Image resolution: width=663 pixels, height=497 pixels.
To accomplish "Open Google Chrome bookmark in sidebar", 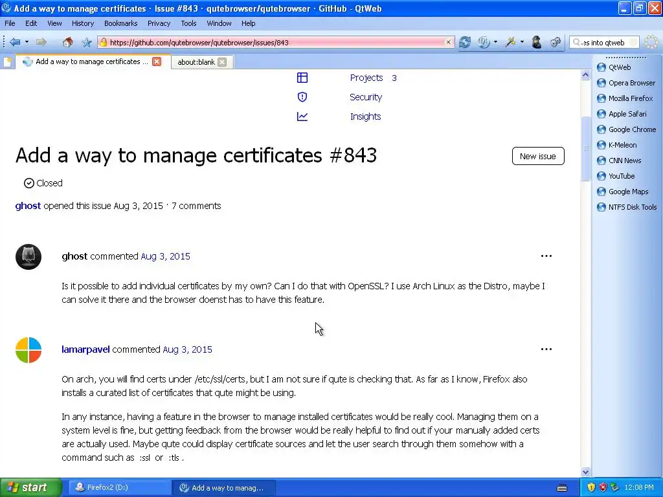I will click(x=626, y=129).
